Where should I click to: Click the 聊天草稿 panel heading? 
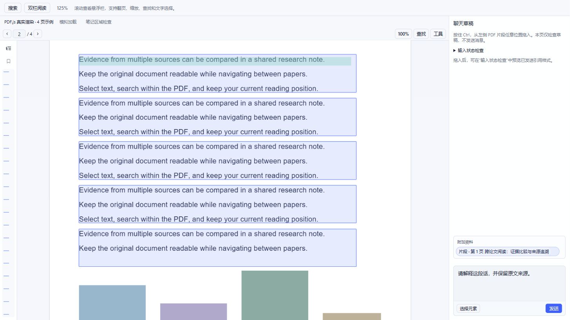point(463,23)
